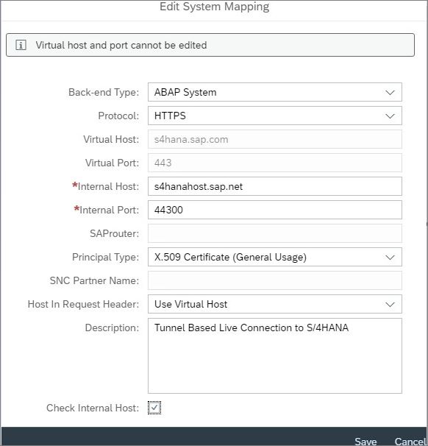Expand the Protocol dropdown chevron

(x=390, y=116)
